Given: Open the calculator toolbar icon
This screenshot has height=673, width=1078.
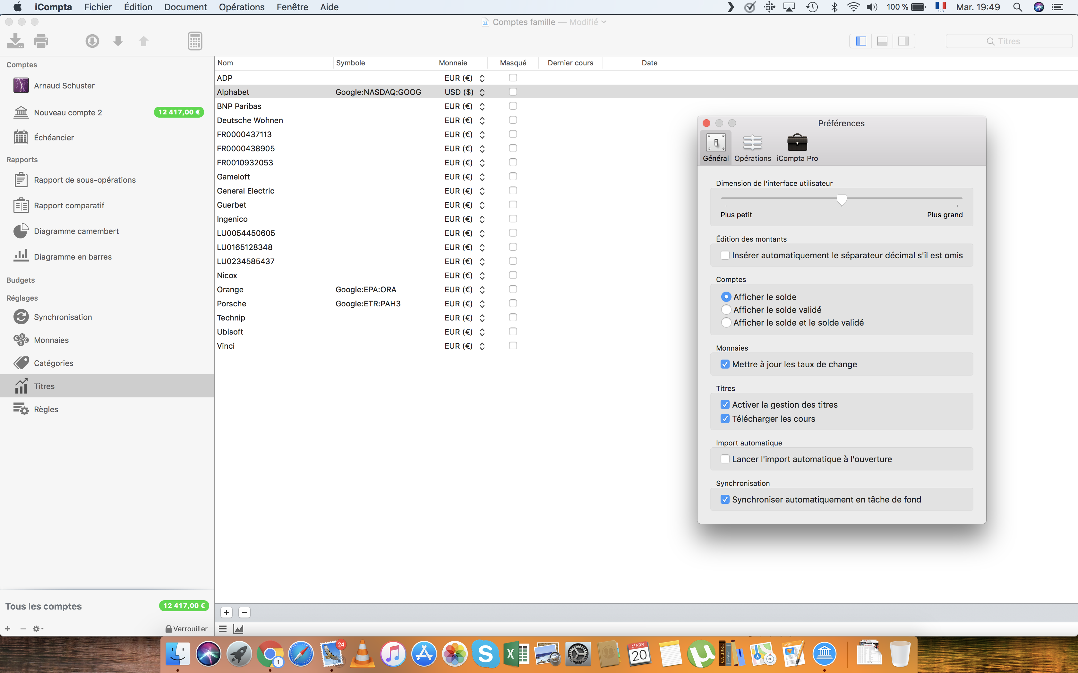Looking at the screenshot, I should [195, 41].
